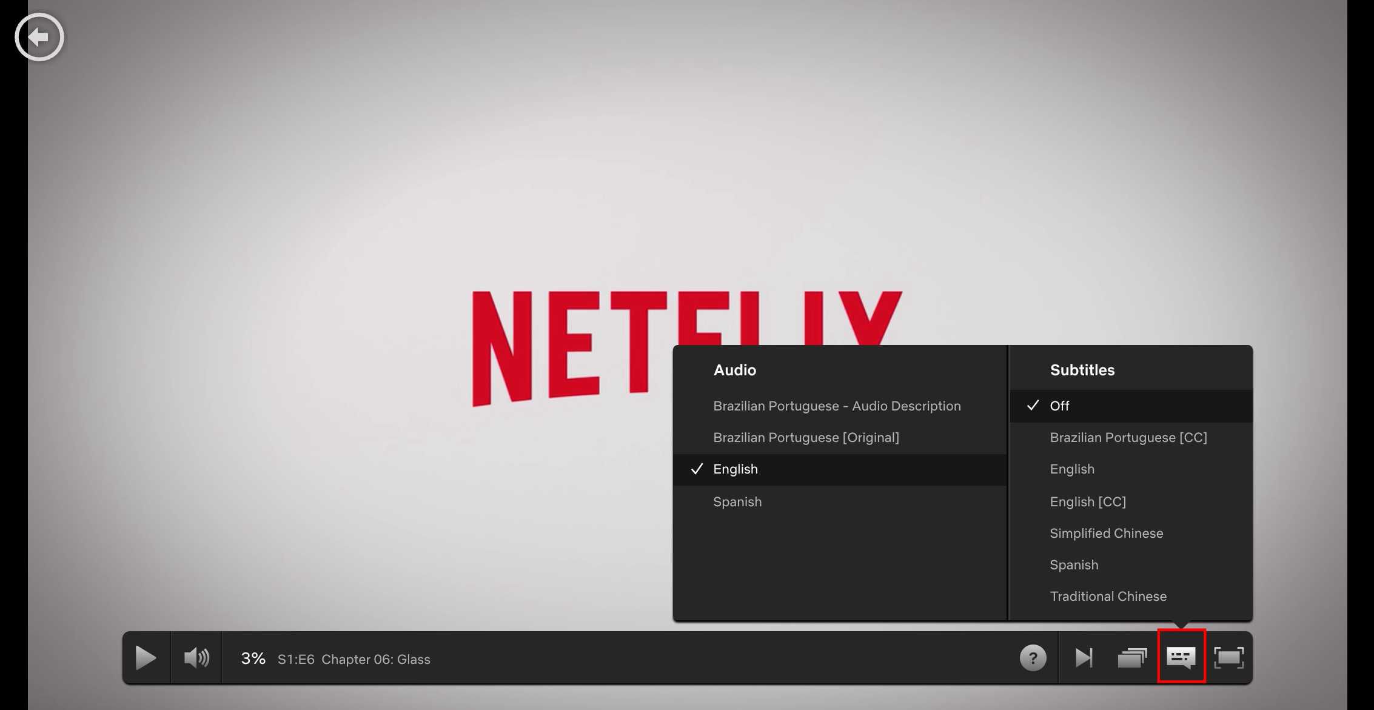
Task: Select Brazilian Portuguese Original audio
Action: (x=806, y=437)
